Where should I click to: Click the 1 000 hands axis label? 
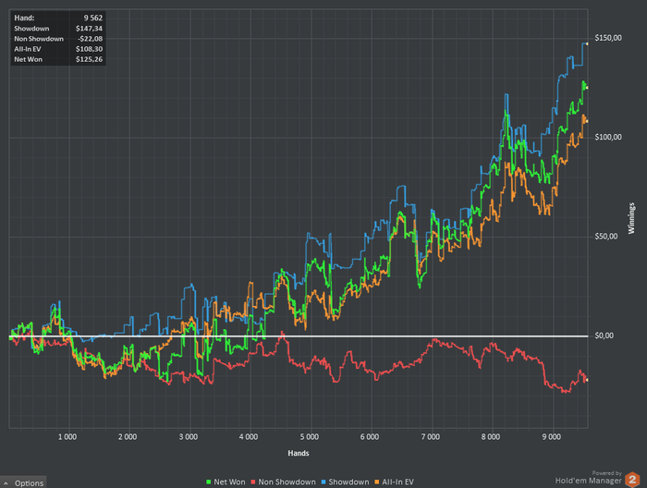[x=67, y=437]
